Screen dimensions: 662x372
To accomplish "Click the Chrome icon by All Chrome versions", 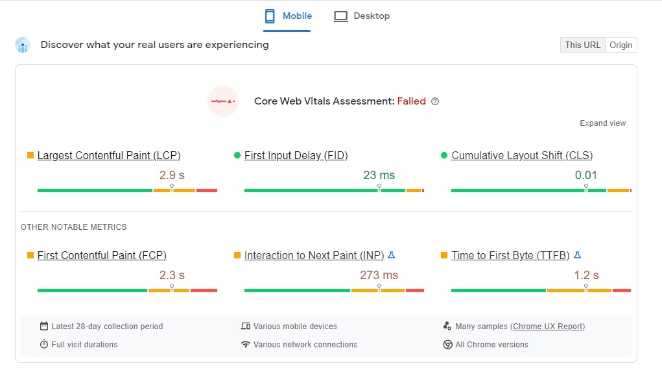I will (447, 345).
